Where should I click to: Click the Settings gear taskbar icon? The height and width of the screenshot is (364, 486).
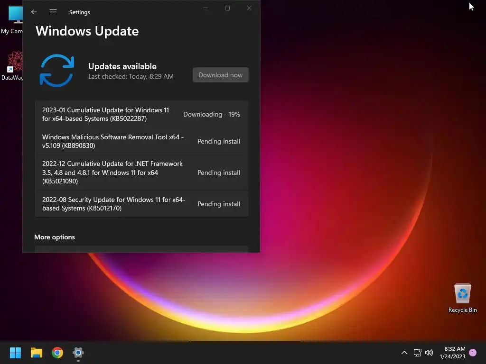[78, 353]
